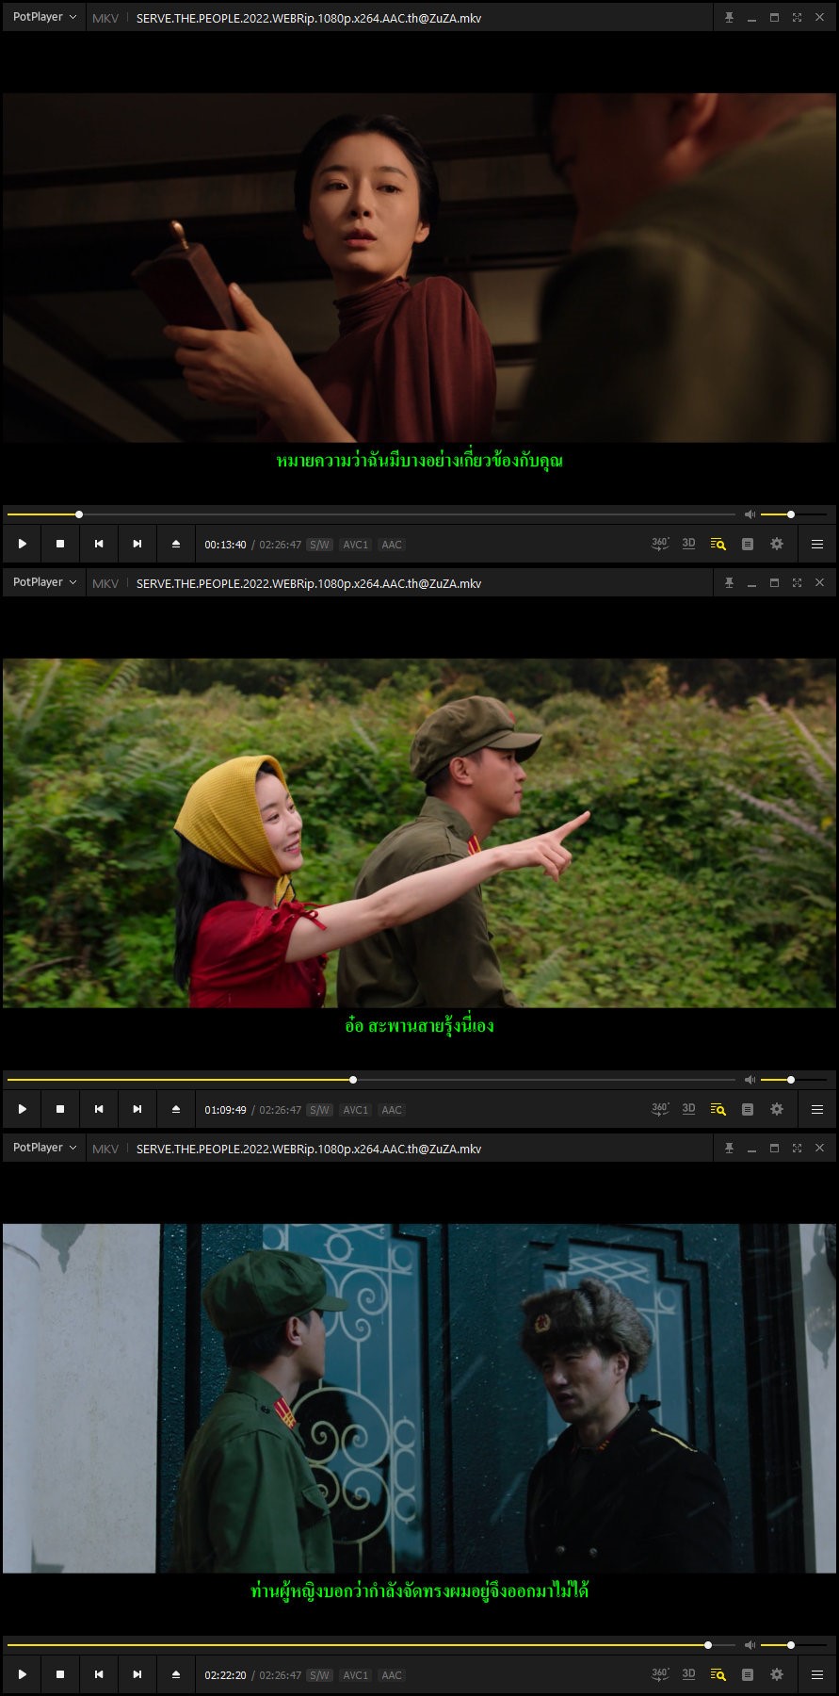Open the hamburger menu in 01:09:49 player
The image size is (839, 1696).
pos(817,1109)
